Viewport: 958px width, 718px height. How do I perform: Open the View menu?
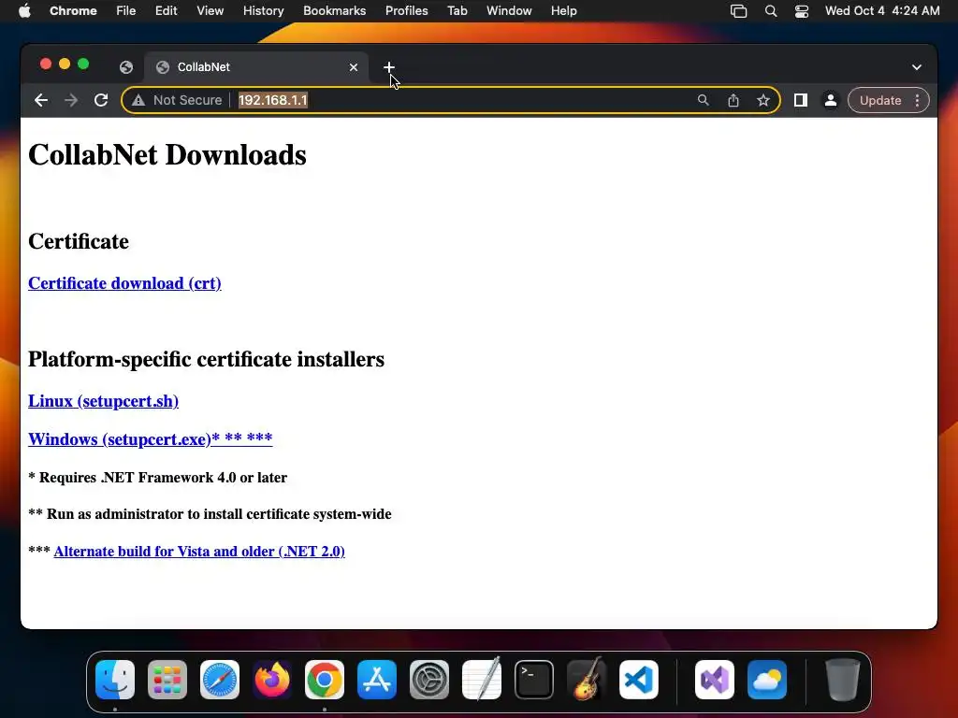pos(210,11)
